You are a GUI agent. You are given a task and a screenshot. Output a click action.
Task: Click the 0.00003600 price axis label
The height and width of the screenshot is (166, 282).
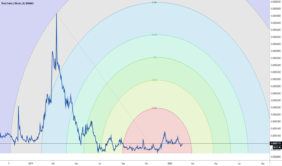pyautogui.click(x=276, y=58)
